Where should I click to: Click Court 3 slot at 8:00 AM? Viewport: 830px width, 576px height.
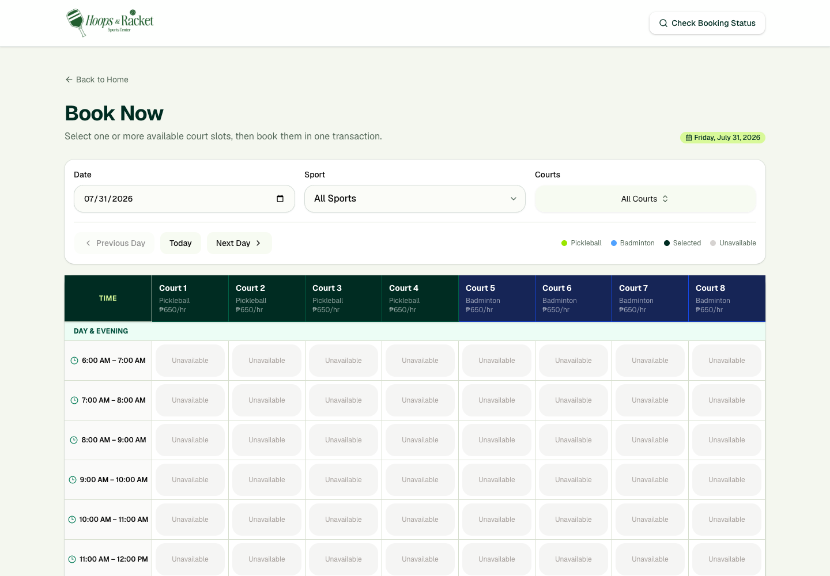pyautogui.click(x=344, y=440)
